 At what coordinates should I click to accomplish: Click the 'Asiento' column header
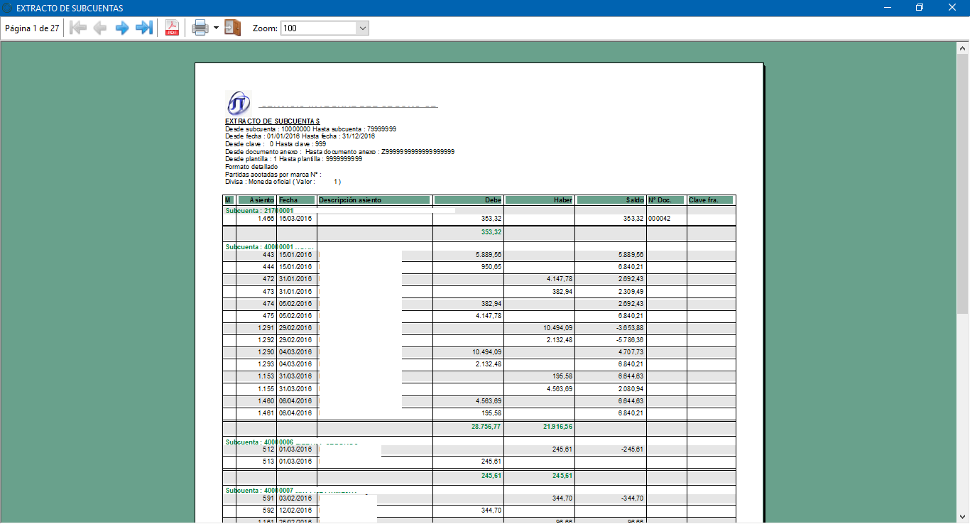pyautogui.click(x=256, y=200)
